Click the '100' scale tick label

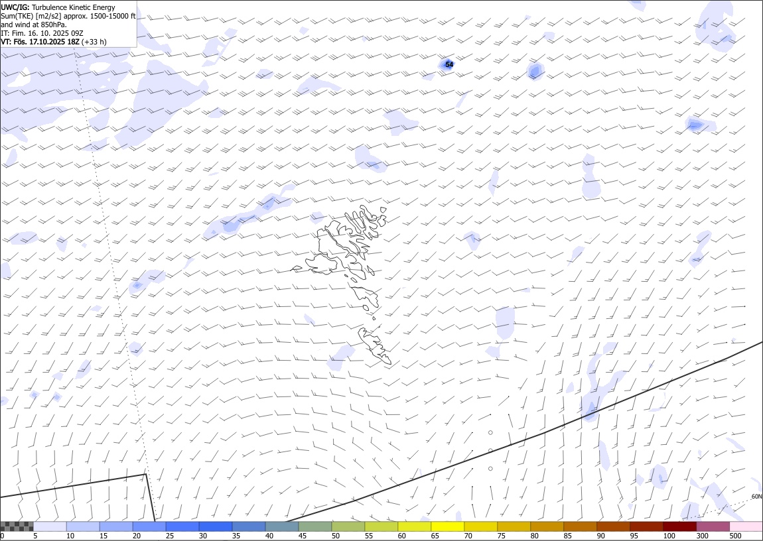point(669,536)
